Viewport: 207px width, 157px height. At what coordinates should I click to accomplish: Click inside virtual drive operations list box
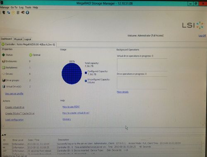(142, 65)
